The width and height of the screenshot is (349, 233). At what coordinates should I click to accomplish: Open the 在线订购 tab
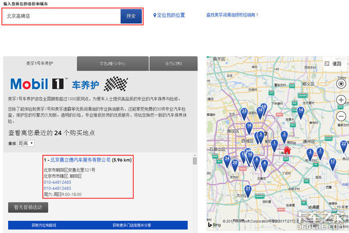coord(173,63)
